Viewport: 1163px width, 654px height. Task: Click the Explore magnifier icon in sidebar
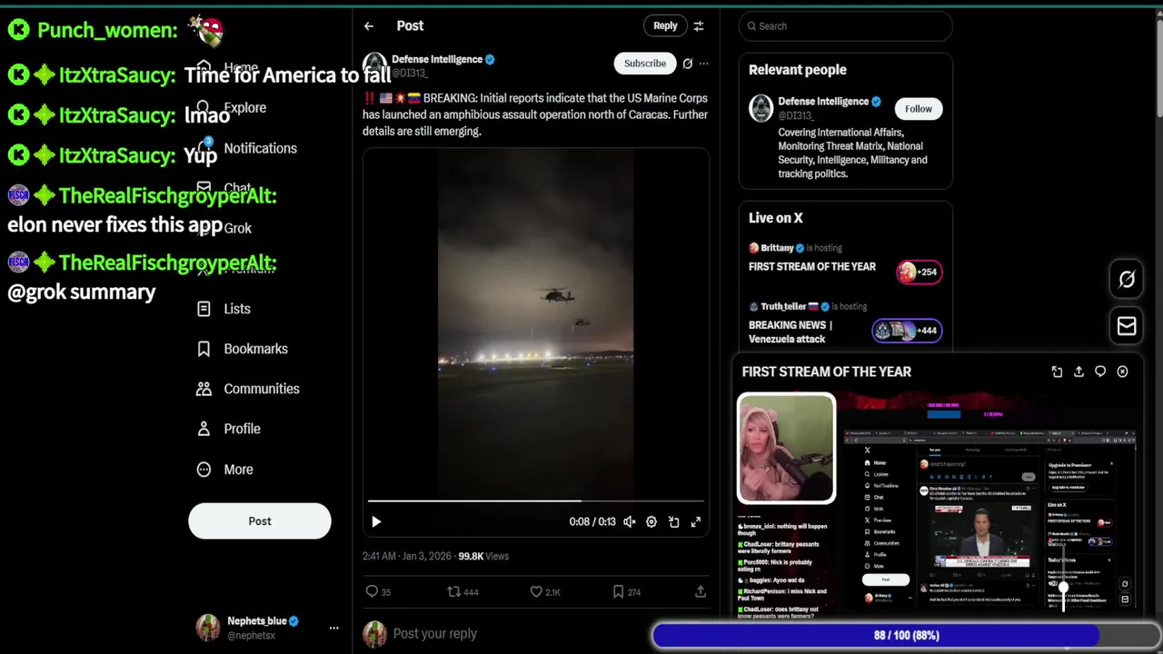(204, 107)
